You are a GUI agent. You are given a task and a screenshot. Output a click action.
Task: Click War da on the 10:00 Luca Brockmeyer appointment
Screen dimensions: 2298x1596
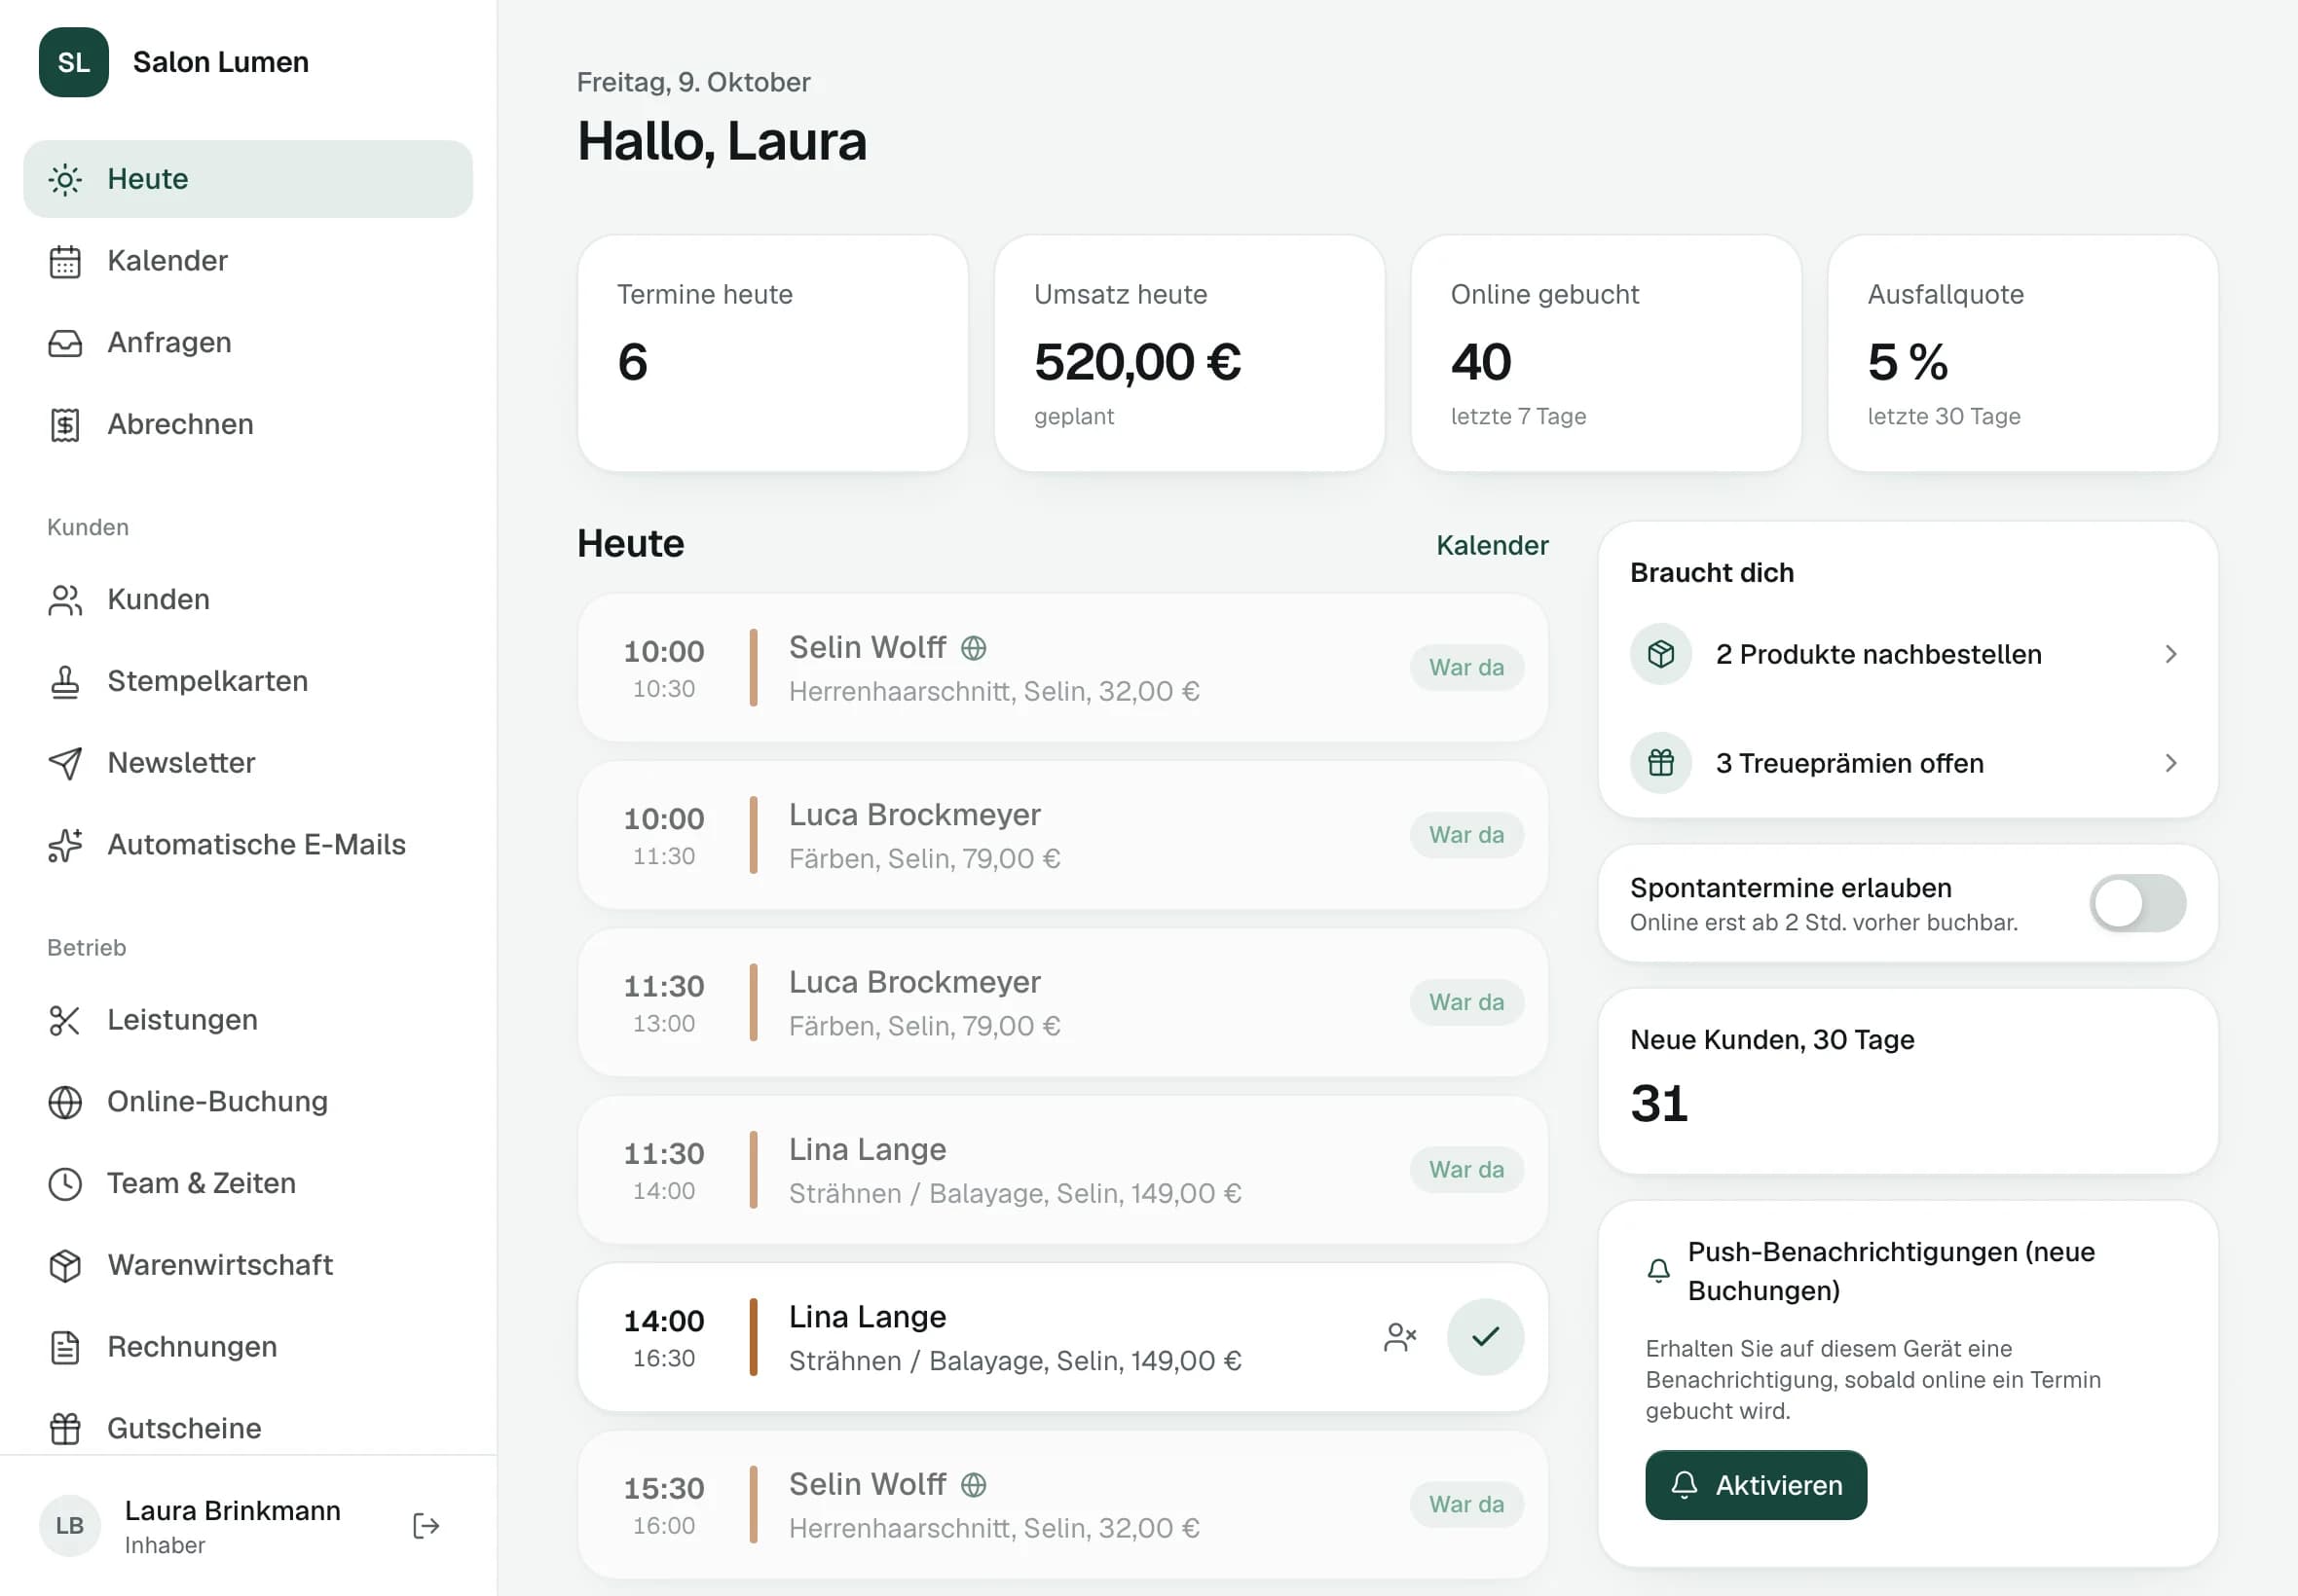tap(1467, 835)
